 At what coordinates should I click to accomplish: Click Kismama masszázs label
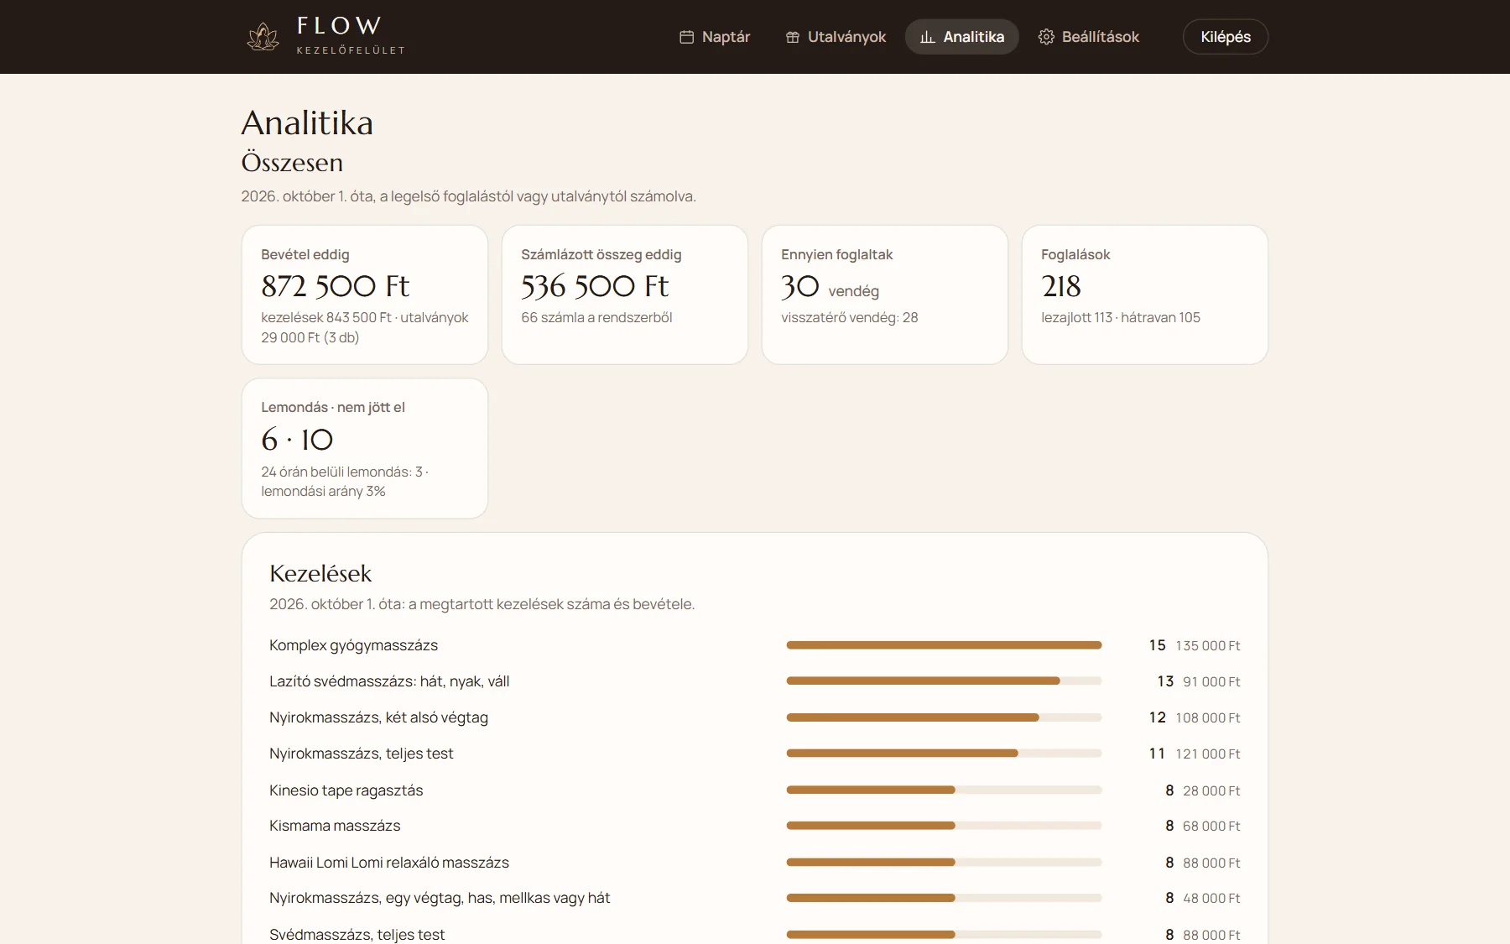coord(335,826)
